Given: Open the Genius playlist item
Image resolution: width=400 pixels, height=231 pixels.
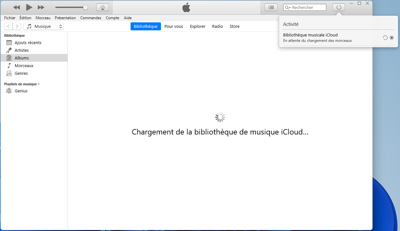Looking at the screenshot, I should (x=34, y=91).
